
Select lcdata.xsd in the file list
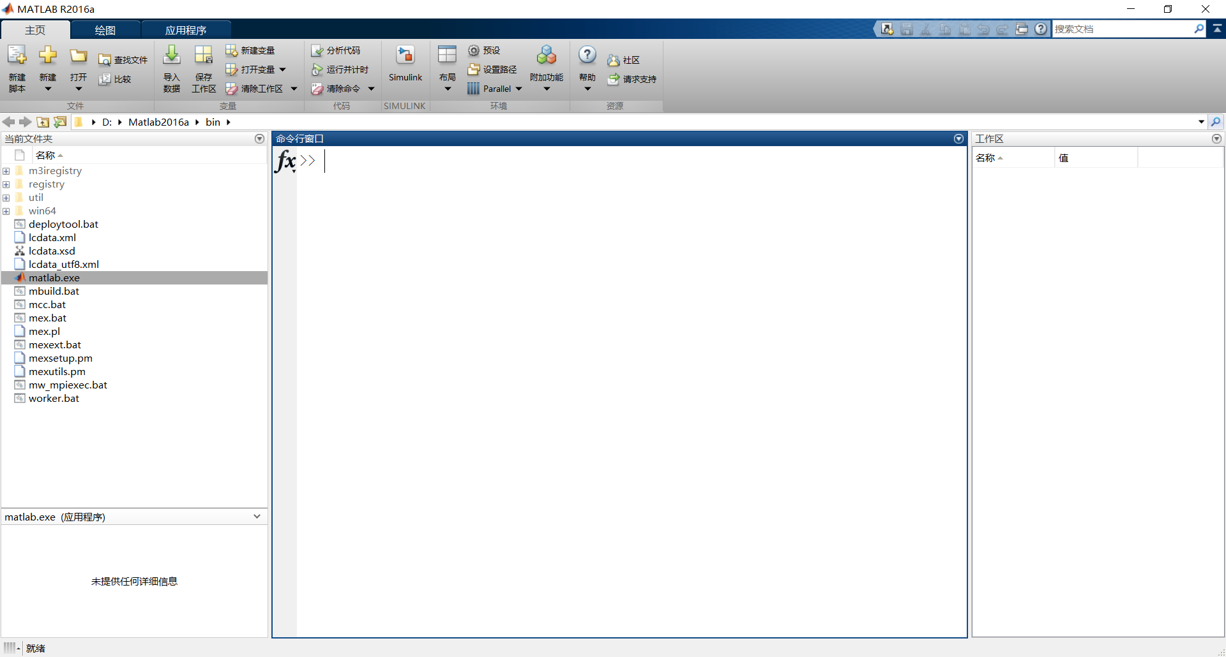pyautogui.click(x=52, y=251)
